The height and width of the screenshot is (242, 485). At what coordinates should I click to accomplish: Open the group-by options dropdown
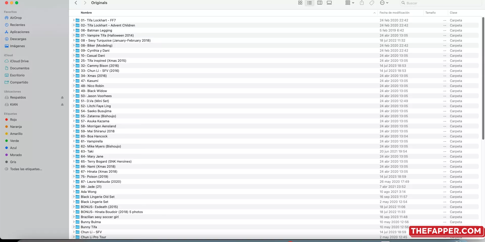350,3
